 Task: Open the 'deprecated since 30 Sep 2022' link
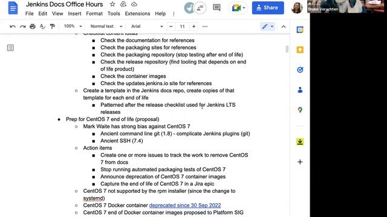click(185, 205)
